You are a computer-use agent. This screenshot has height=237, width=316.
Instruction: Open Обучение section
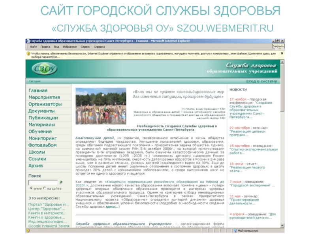tap(40, 132)
